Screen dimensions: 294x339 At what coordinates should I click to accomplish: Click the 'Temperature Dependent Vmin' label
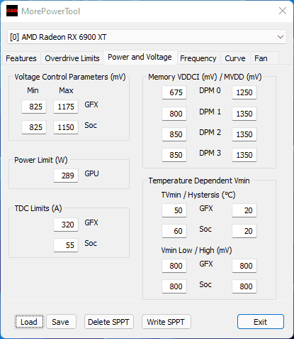[199, 181]
